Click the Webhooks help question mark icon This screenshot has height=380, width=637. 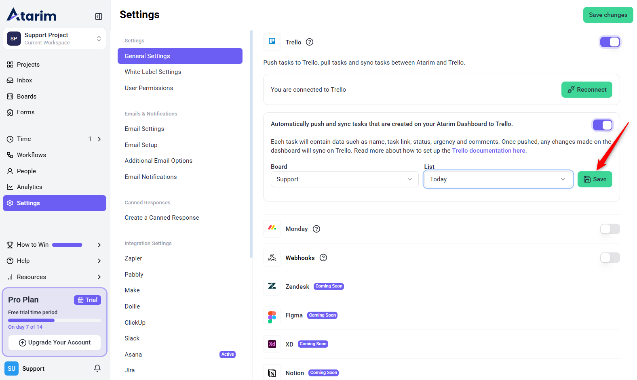(323, 258)
